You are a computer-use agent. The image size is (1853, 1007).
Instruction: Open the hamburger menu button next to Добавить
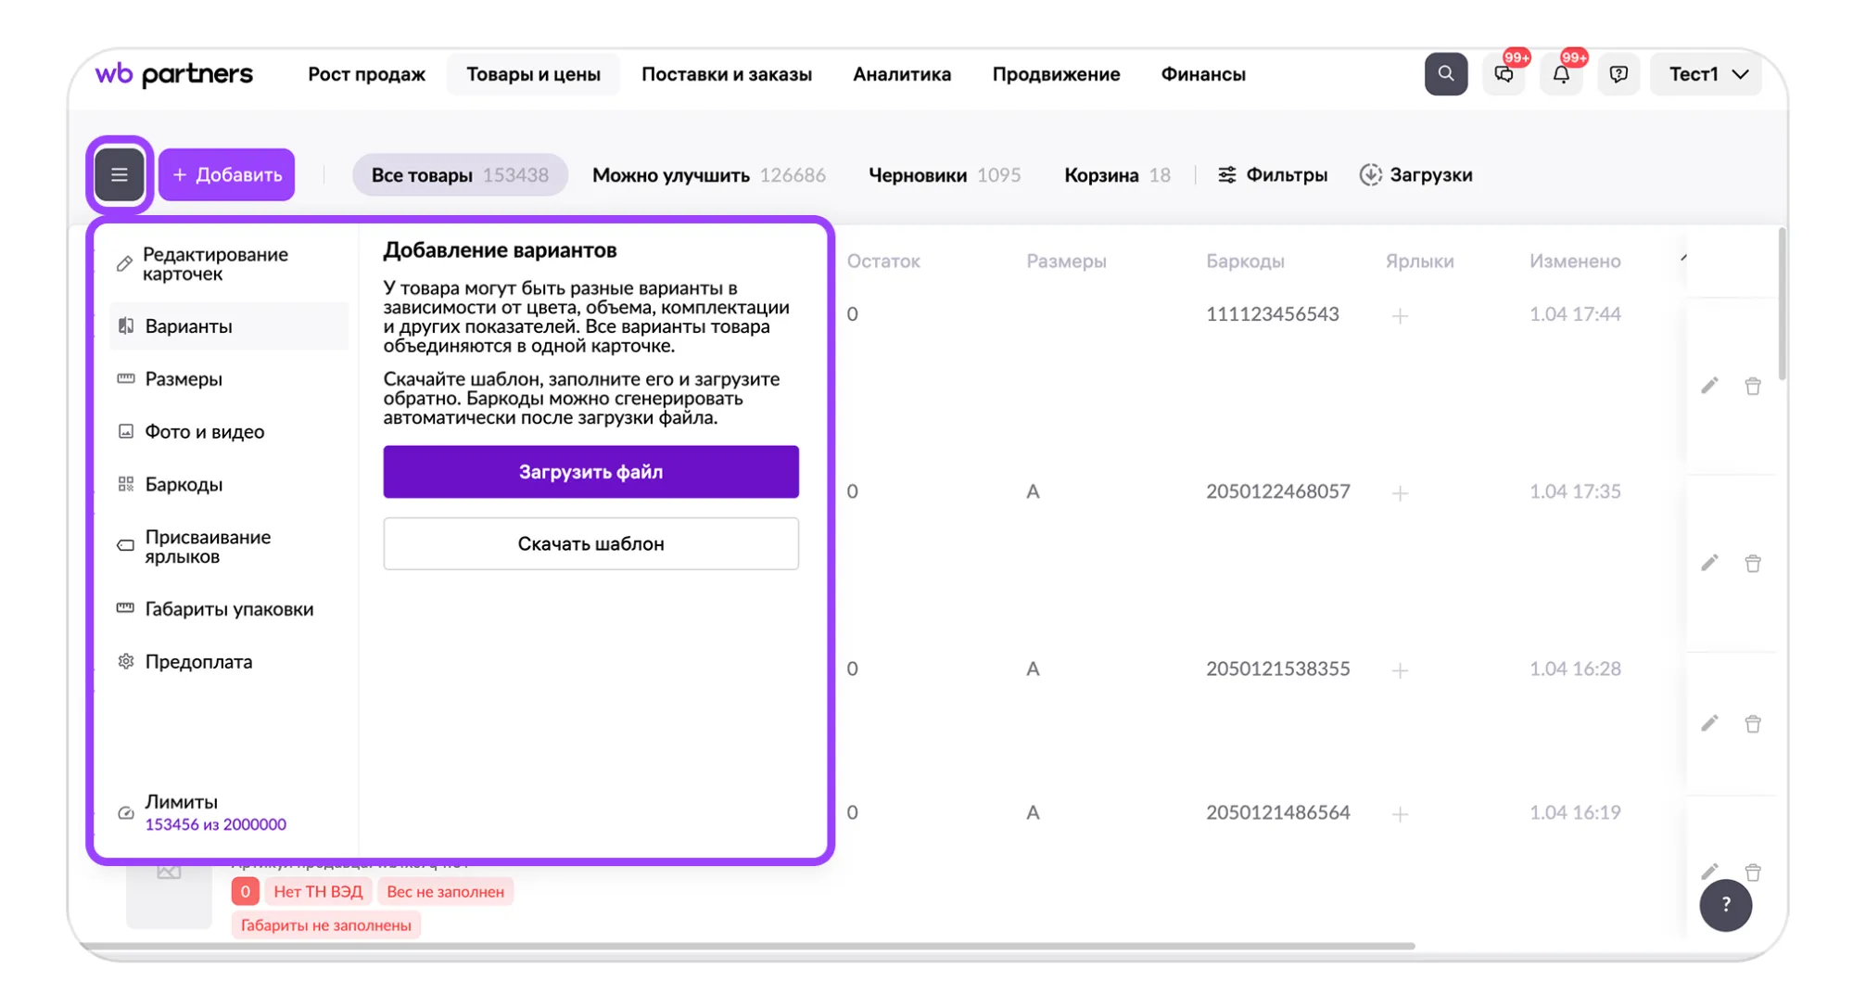[x=119, y=174]
